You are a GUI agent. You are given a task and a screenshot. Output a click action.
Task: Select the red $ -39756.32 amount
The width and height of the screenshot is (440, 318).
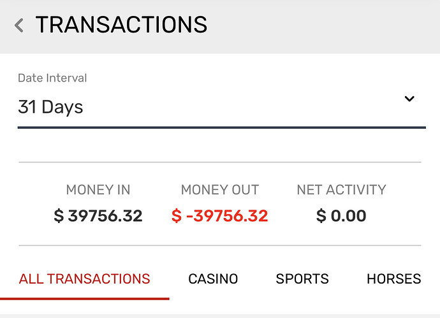pyautogui.click(x=220, y=216)
